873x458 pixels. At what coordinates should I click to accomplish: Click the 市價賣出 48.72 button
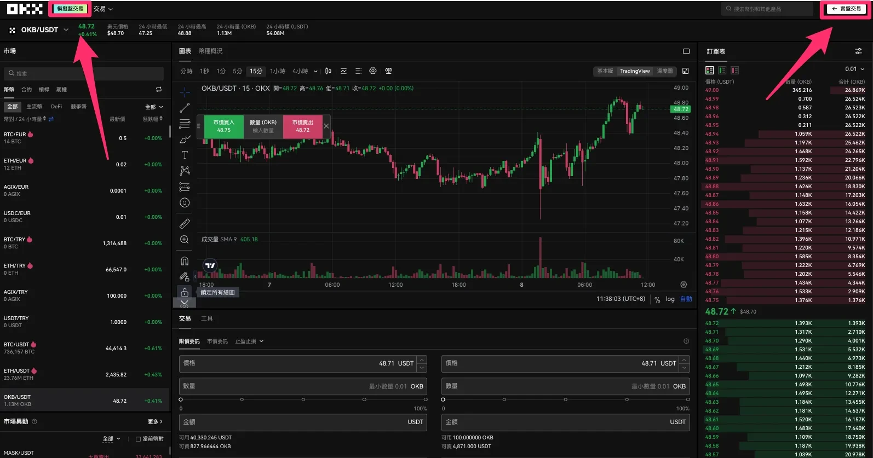[x=303, y=126]
